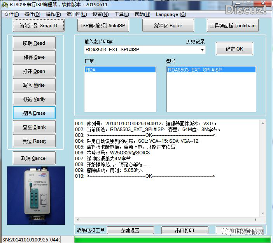The height and width of the screenshot is (243, 273).
Task: Click the 写入 Write button
Action: pos(34,85)
